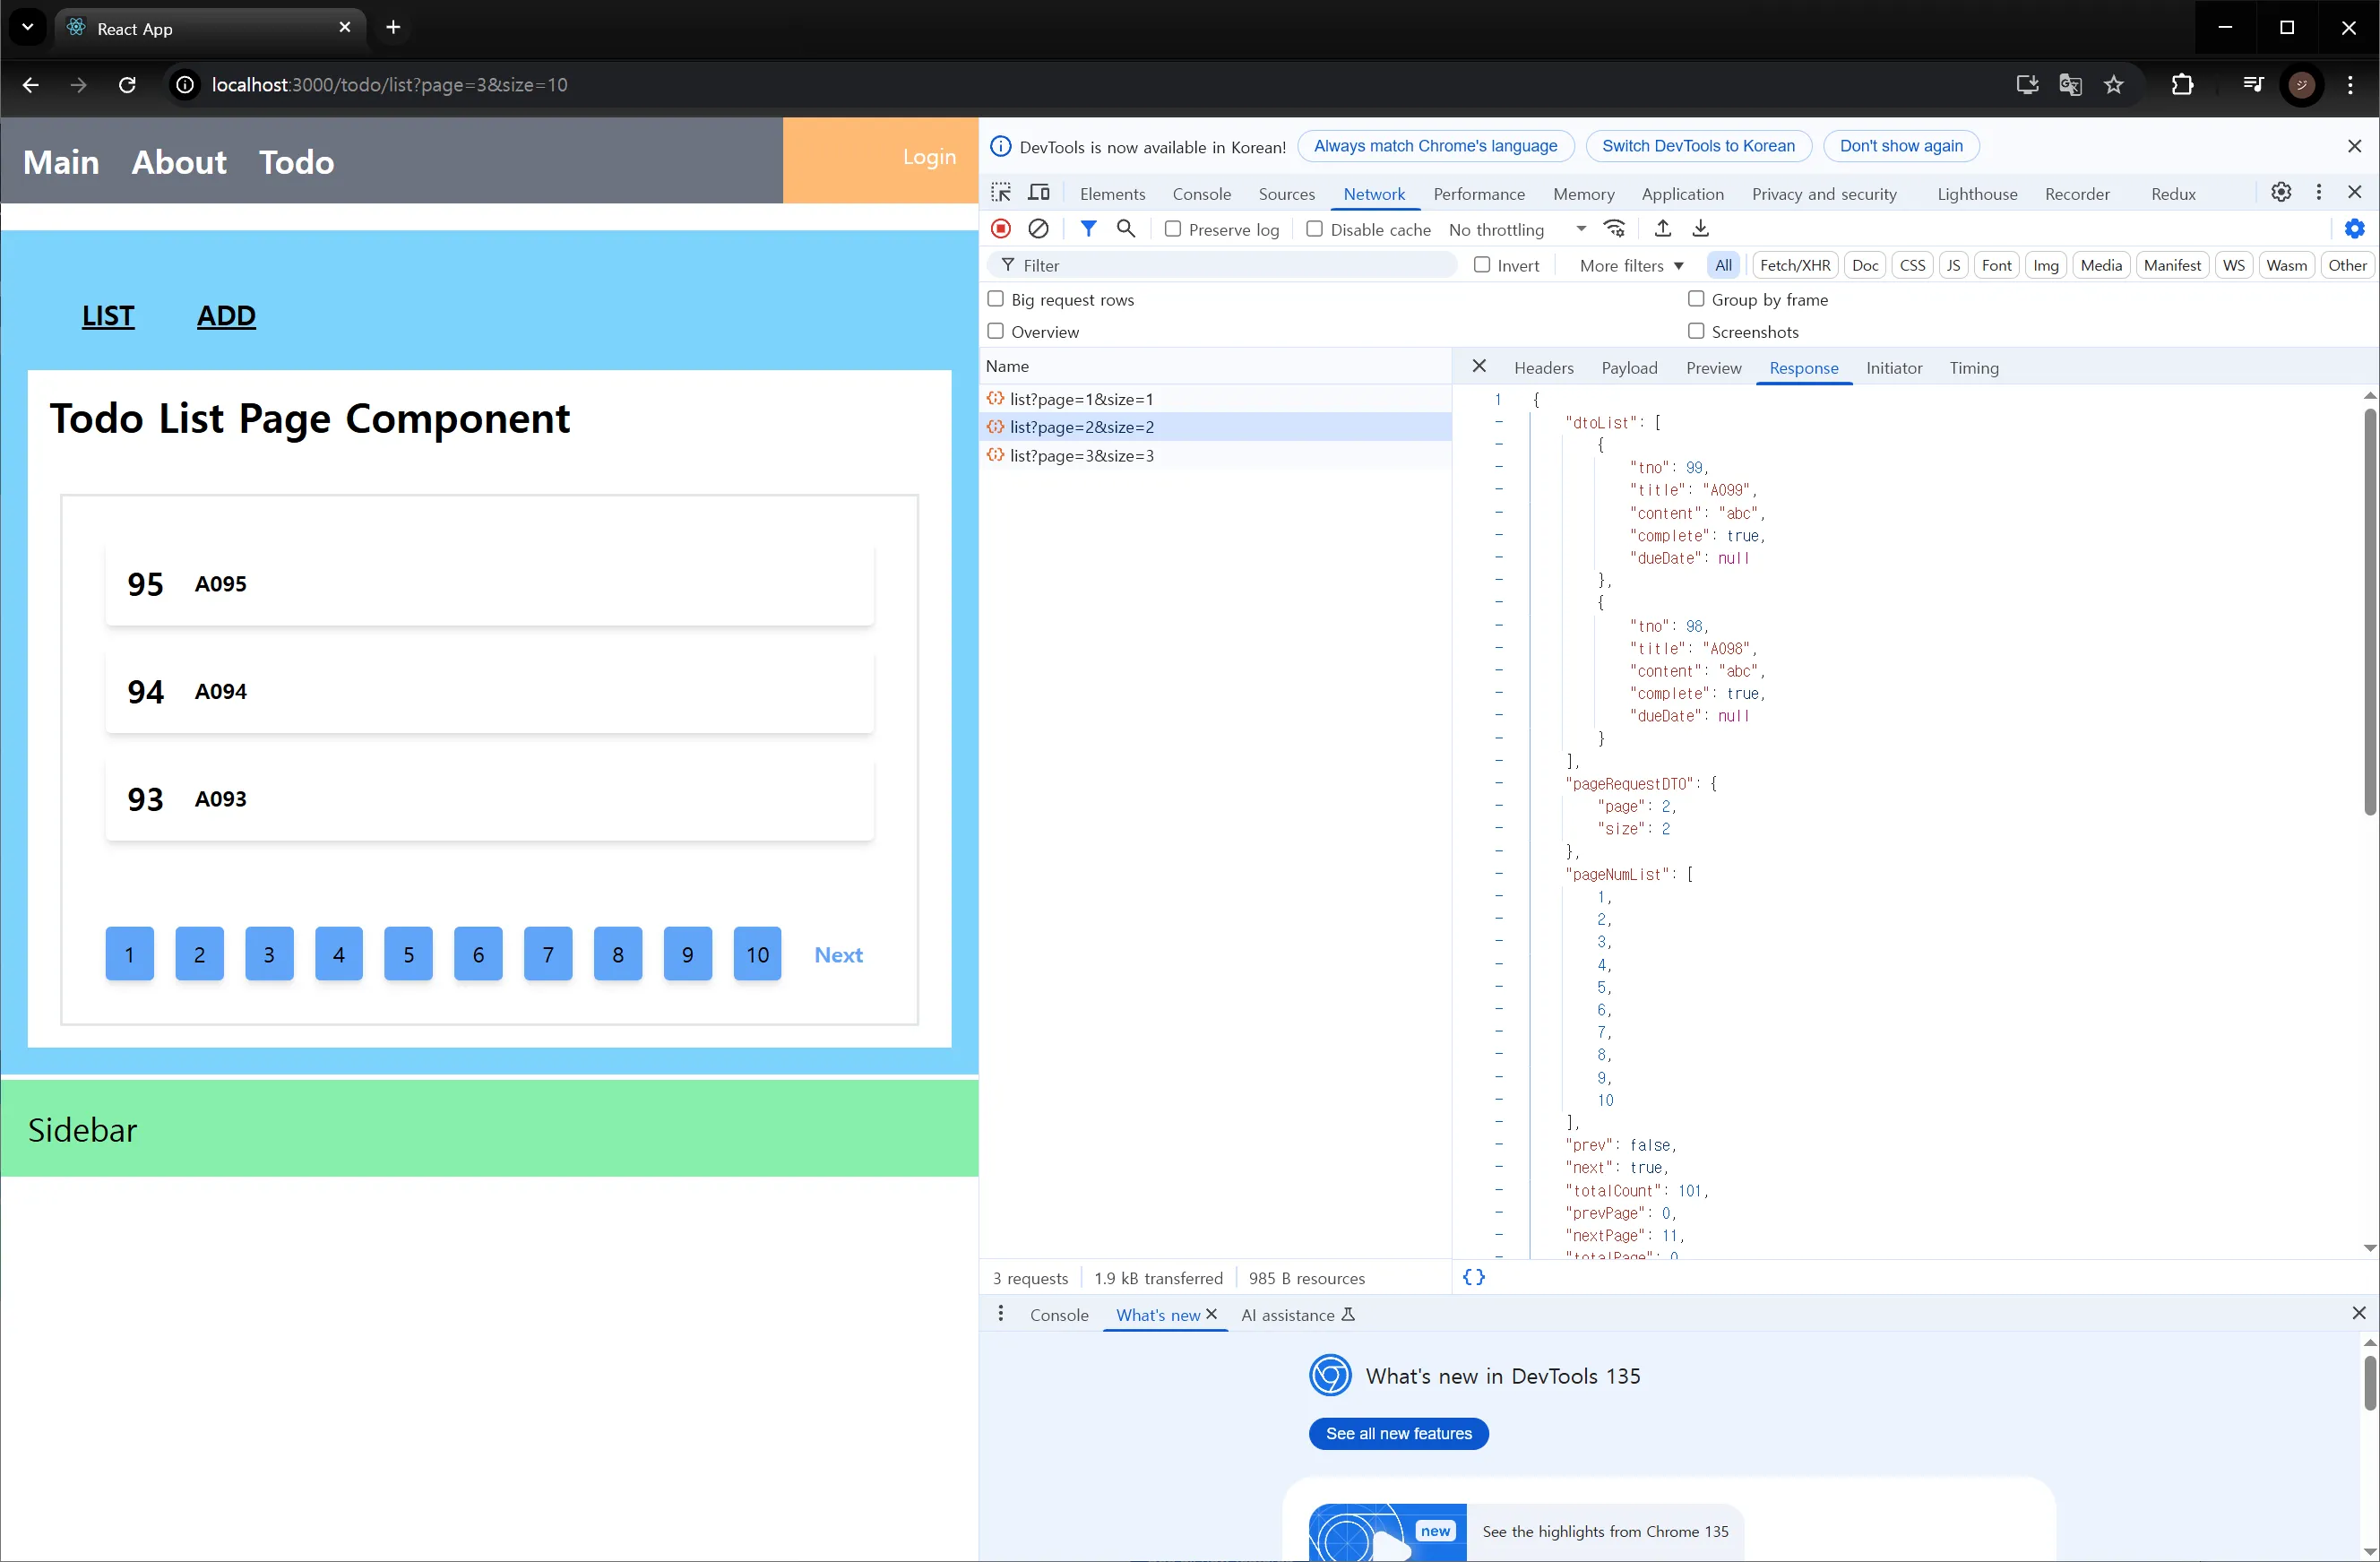Screen dimensions: 2380x1562
Task: Open DevTools customize three-dot menu
Action: coord(2319,192)
